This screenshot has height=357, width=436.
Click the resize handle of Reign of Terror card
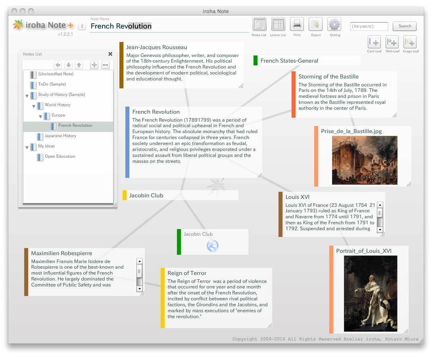pyautogui.click(x=270, y=326)
